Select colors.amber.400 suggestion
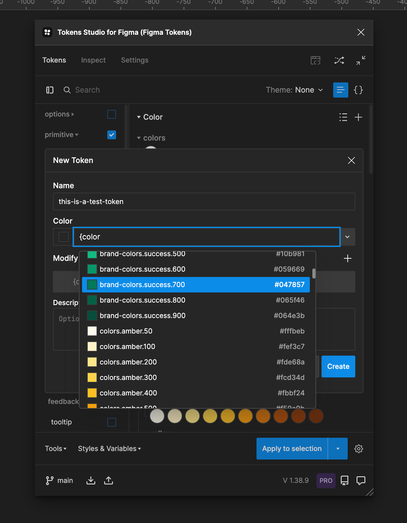Screen dimensions: 407x523 (196, 393)
